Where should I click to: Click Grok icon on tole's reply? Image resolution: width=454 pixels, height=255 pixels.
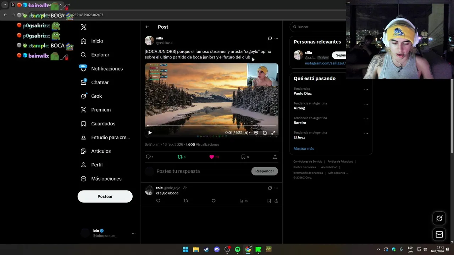270,188
